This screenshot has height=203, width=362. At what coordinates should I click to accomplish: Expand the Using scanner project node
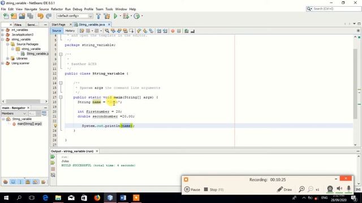pyautogui.click(x=3, y=63)
